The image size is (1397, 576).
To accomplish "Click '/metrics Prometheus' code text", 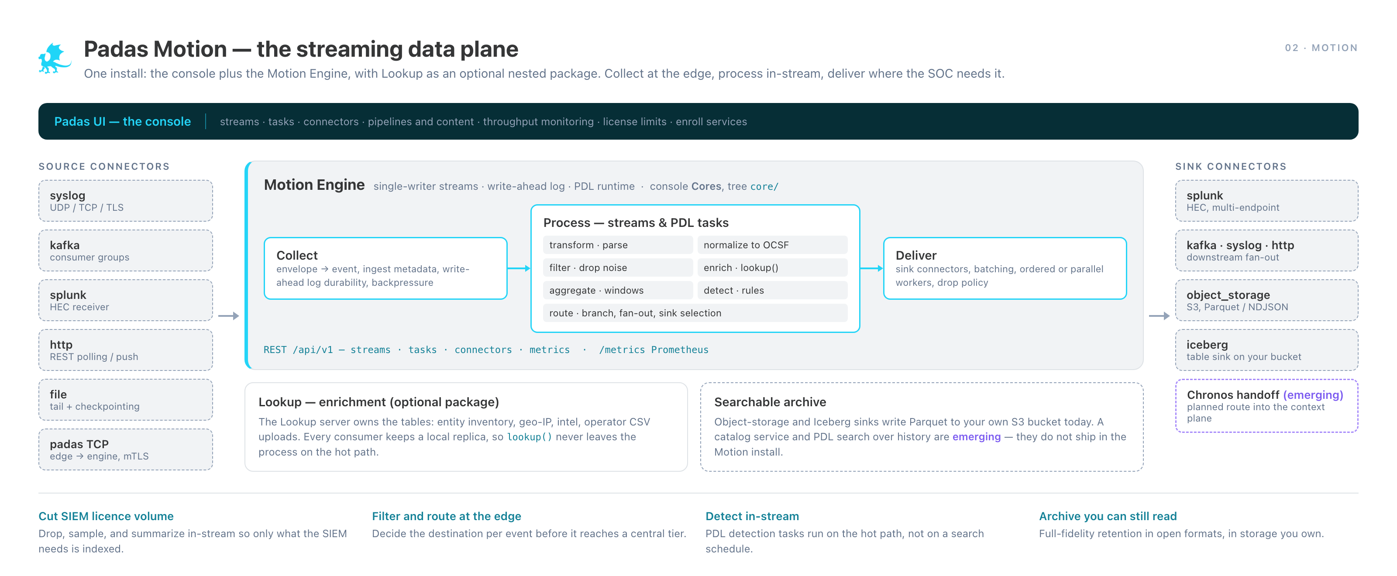I will pos(654,350).
